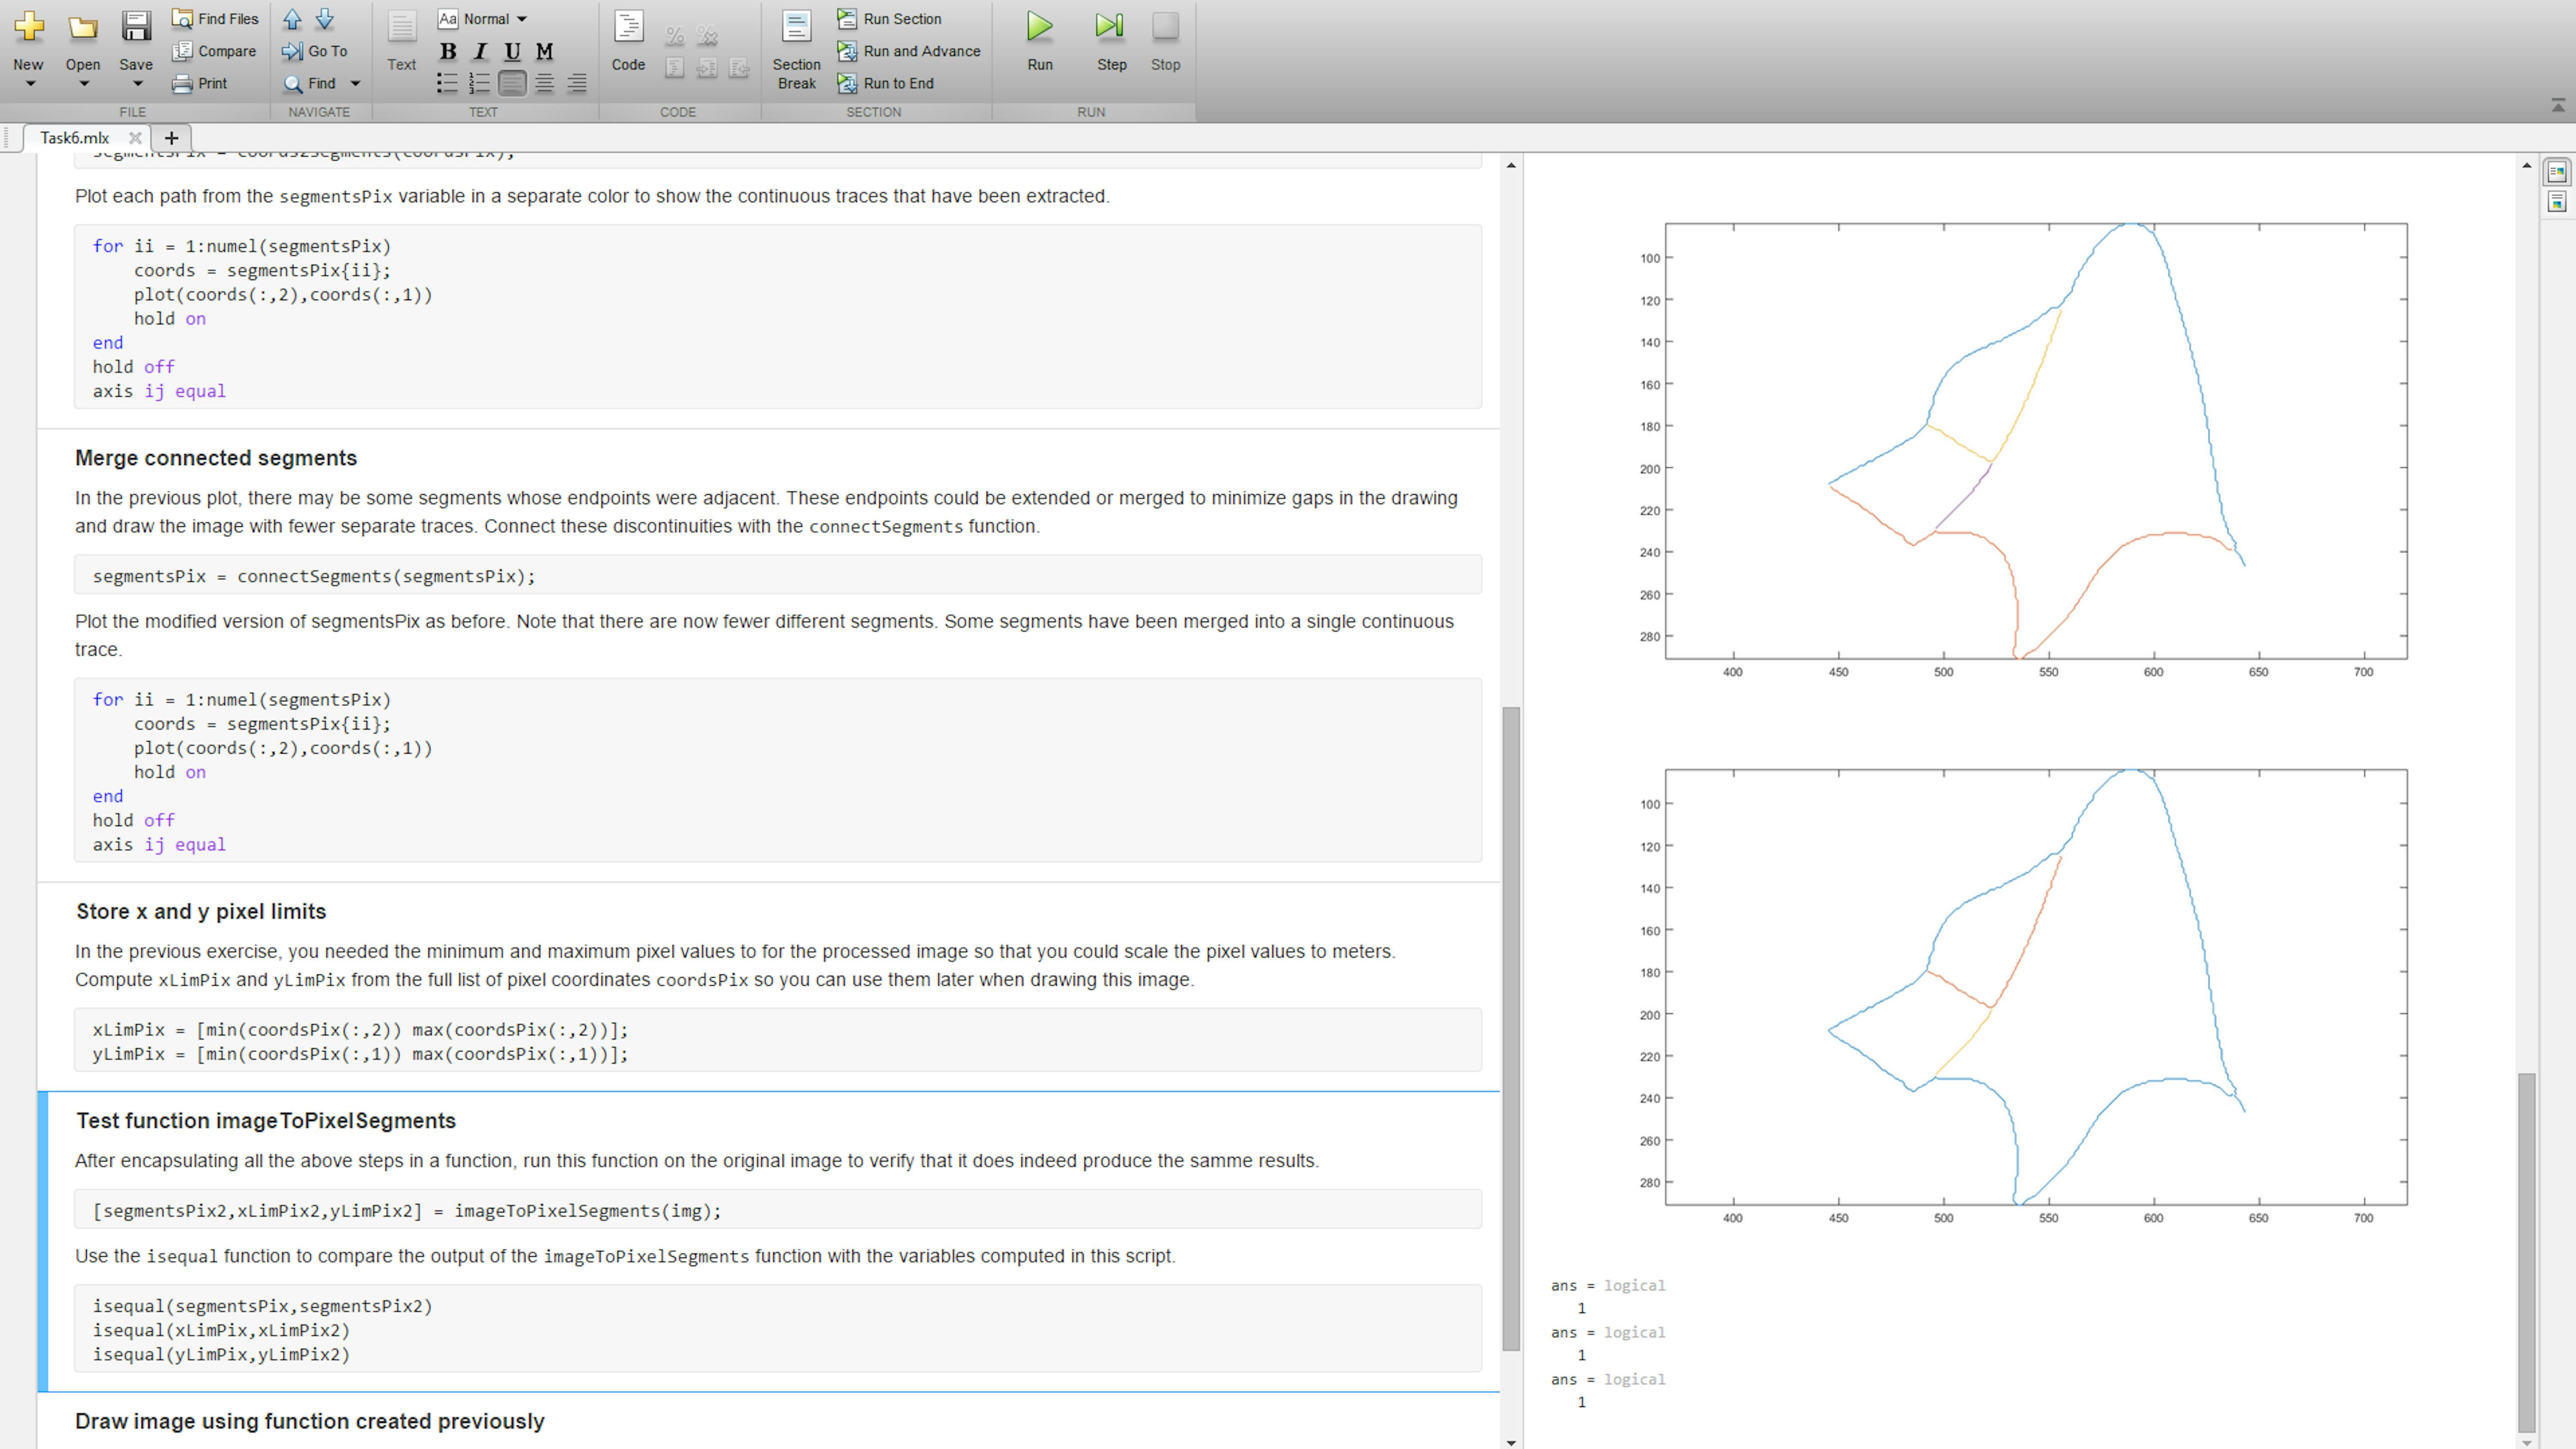
Task: Insert a Text block
Action: pos(401,40)
